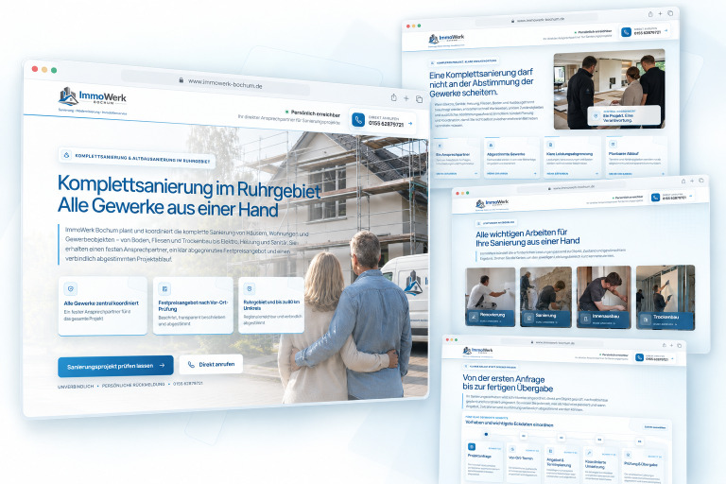Select 'Angebot & Terminplanung' step card
726x484 pixels.
coord(562,465)
